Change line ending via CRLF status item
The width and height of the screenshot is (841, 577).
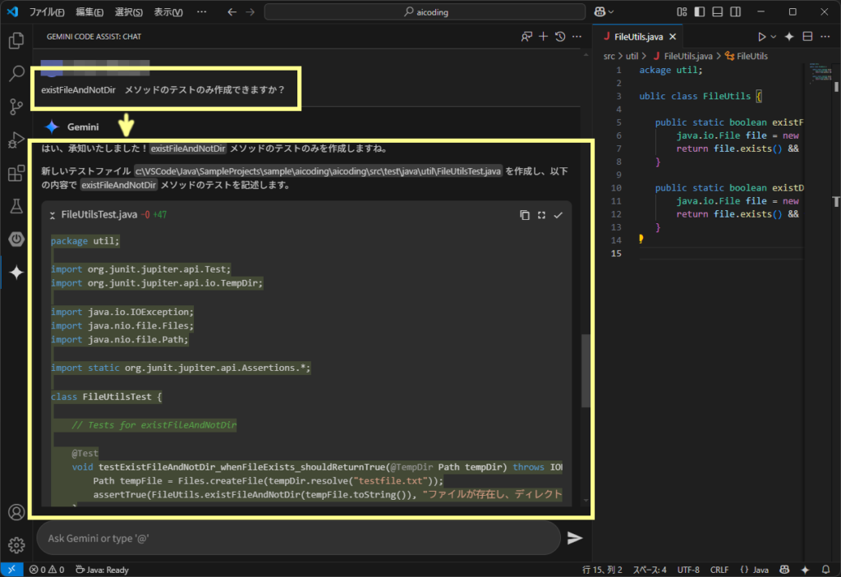pos(719,570)
